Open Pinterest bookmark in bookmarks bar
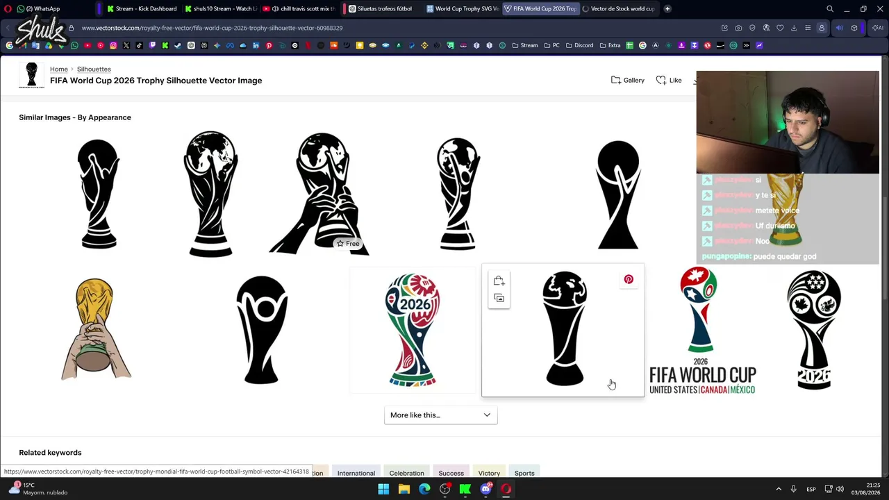889x500 pixels. [269, 46]
